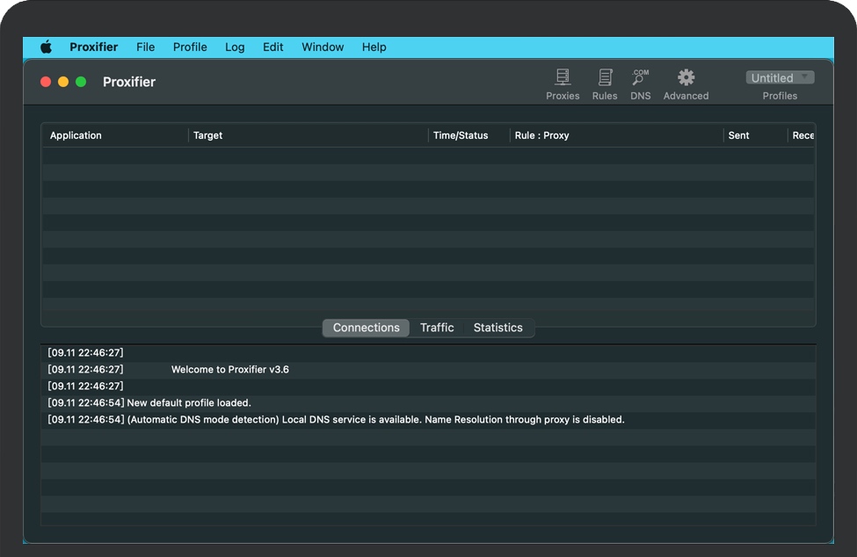This screenshot has width=857, height=557.
Task: Click the Apple logo menu
Action: (46, 47)
